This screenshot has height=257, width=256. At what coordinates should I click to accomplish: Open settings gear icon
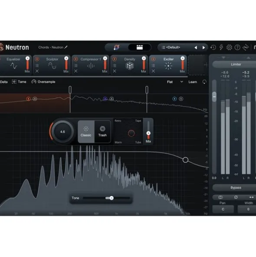pyautogui.click(x=229, y=47)
